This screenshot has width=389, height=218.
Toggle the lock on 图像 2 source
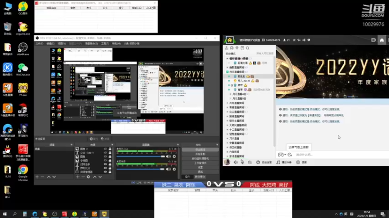110,149
